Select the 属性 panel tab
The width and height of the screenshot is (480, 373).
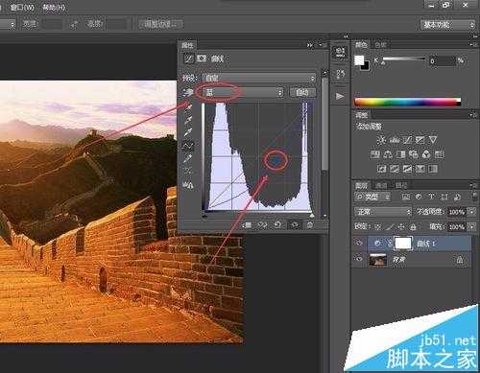(x=187, y=45)
